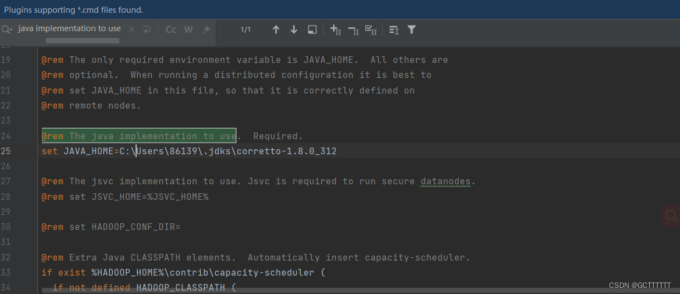Click '@rem The jsvc implementation to use' comment
This screenshot has width=680, height=294.
[259, 181]
